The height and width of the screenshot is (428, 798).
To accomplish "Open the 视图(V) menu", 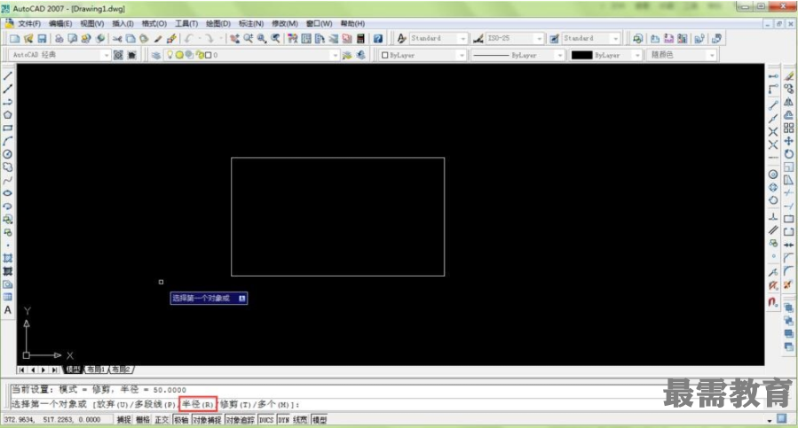I will (91, 23).
